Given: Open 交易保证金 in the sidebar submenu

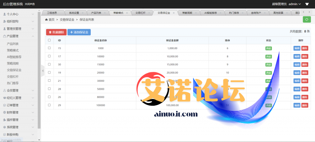Looking at the screenshot, I should tap(14, 70).
